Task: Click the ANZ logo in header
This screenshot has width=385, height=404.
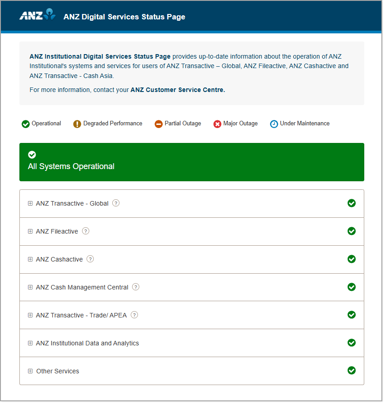Action: (37, 15)
